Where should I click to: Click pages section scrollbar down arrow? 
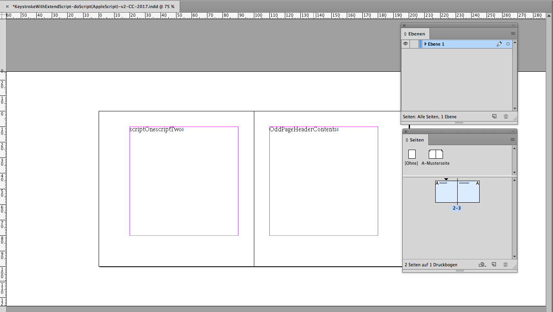click(x=514, y=257)
